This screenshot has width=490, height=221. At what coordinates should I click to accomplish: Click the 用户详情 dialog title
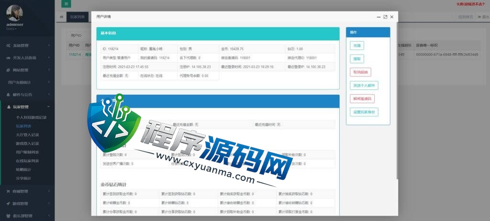(103, 17)
